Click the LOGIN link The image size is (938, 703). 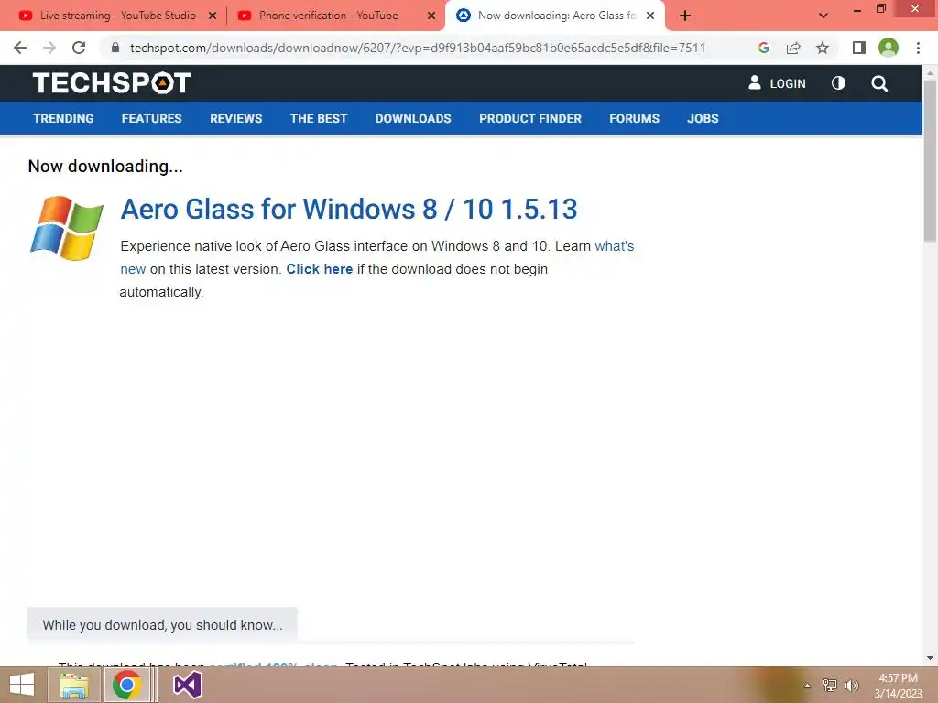point(777,83)
